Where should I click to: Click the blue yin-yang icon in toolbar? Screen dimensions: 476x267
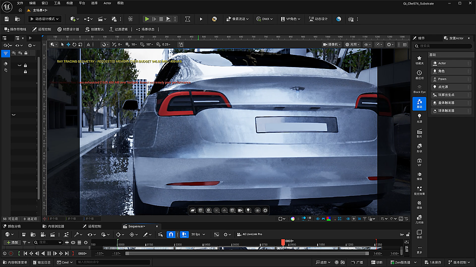(x=338, y=19)
